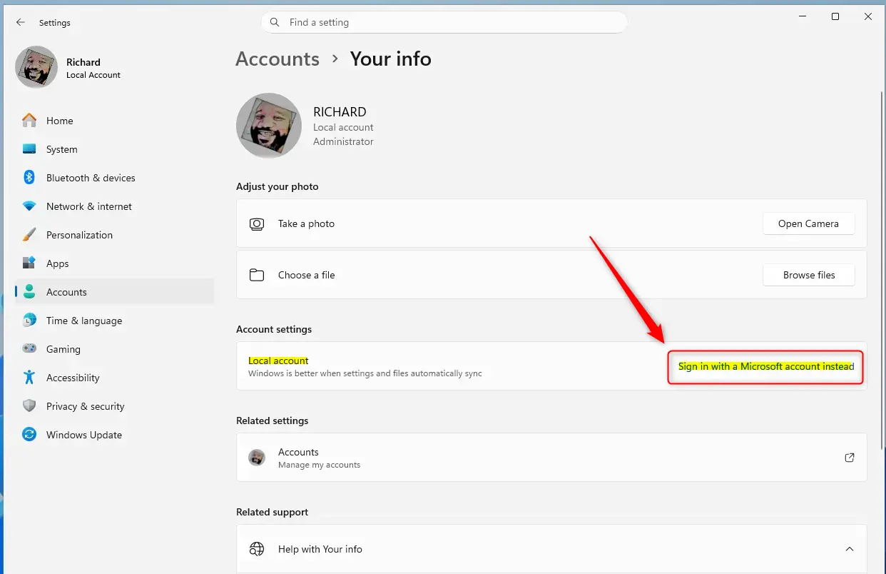Click the search magnifier icon

[x=275, y=22]
